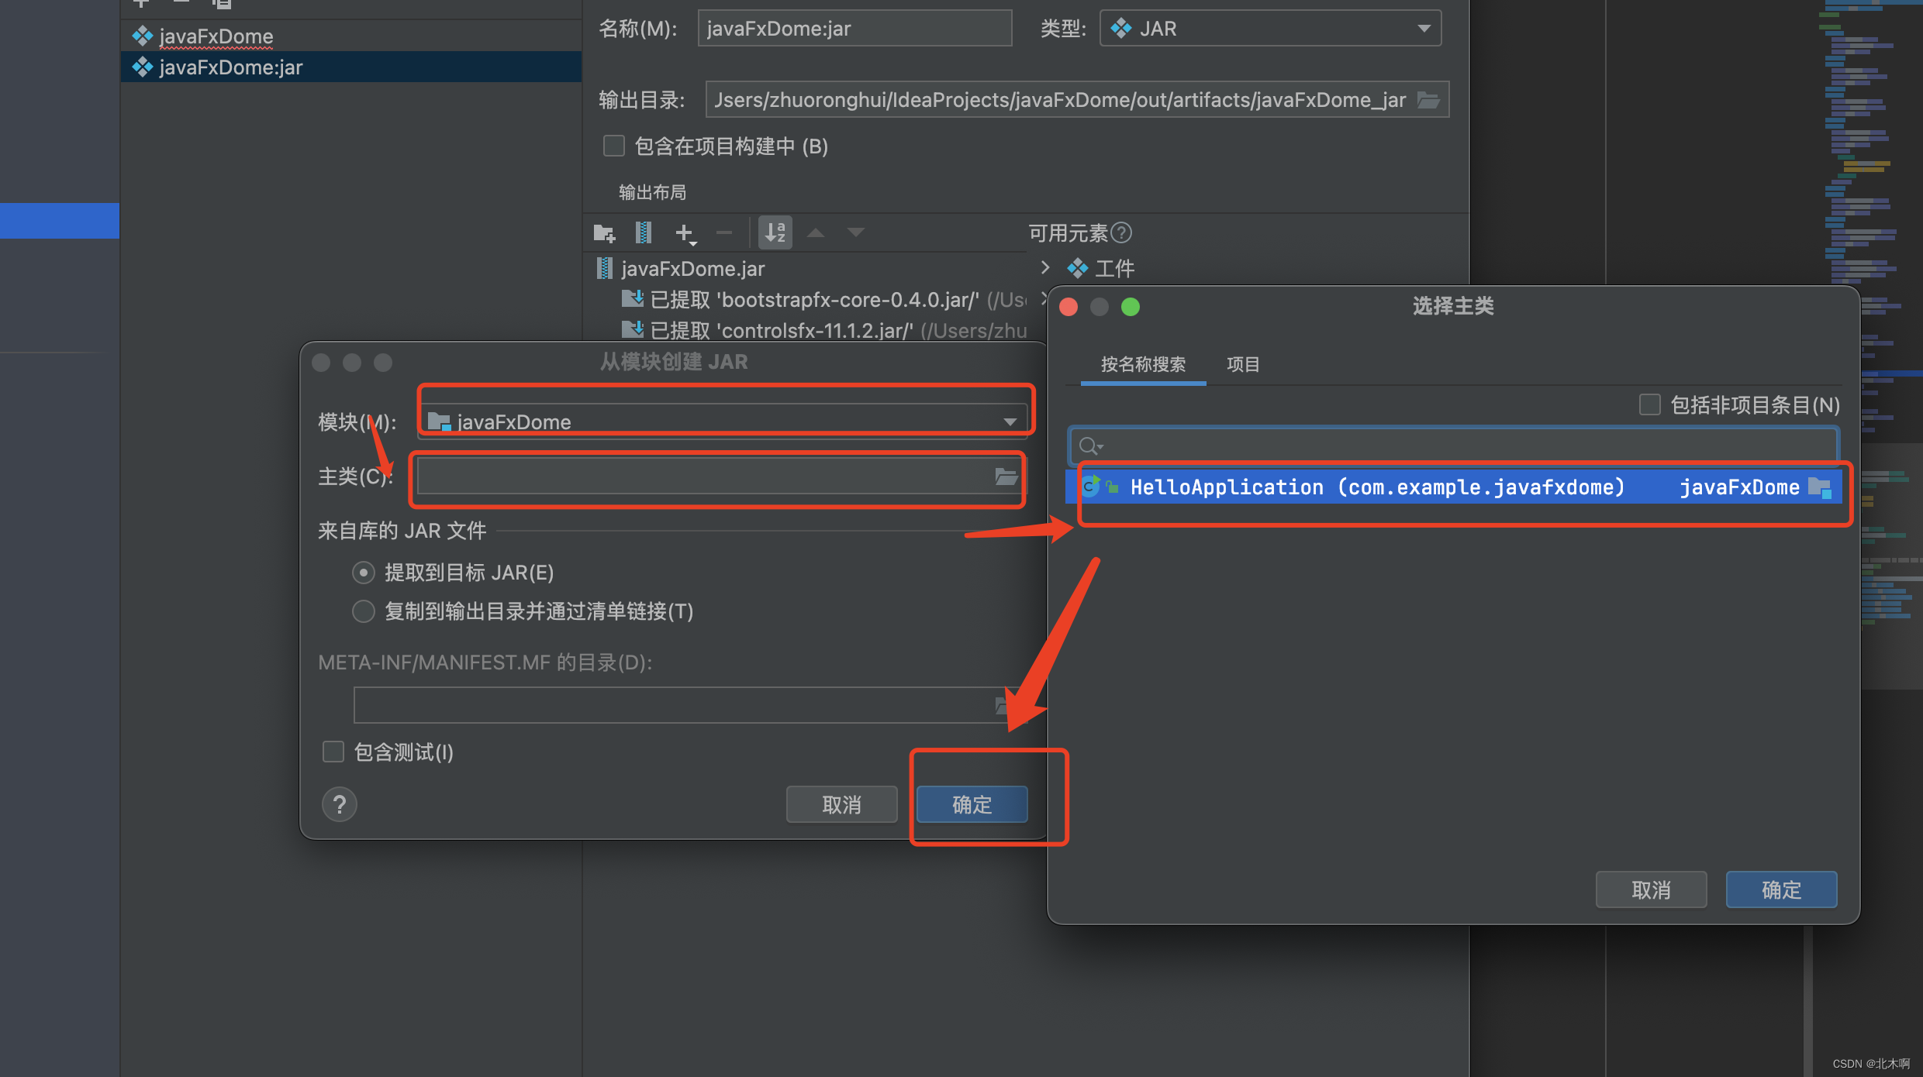The width and height of the screenshot is (1923, 1077).
Task: Open the 模块 javaFxDome dropdown
Action: tap(1010, 422)
